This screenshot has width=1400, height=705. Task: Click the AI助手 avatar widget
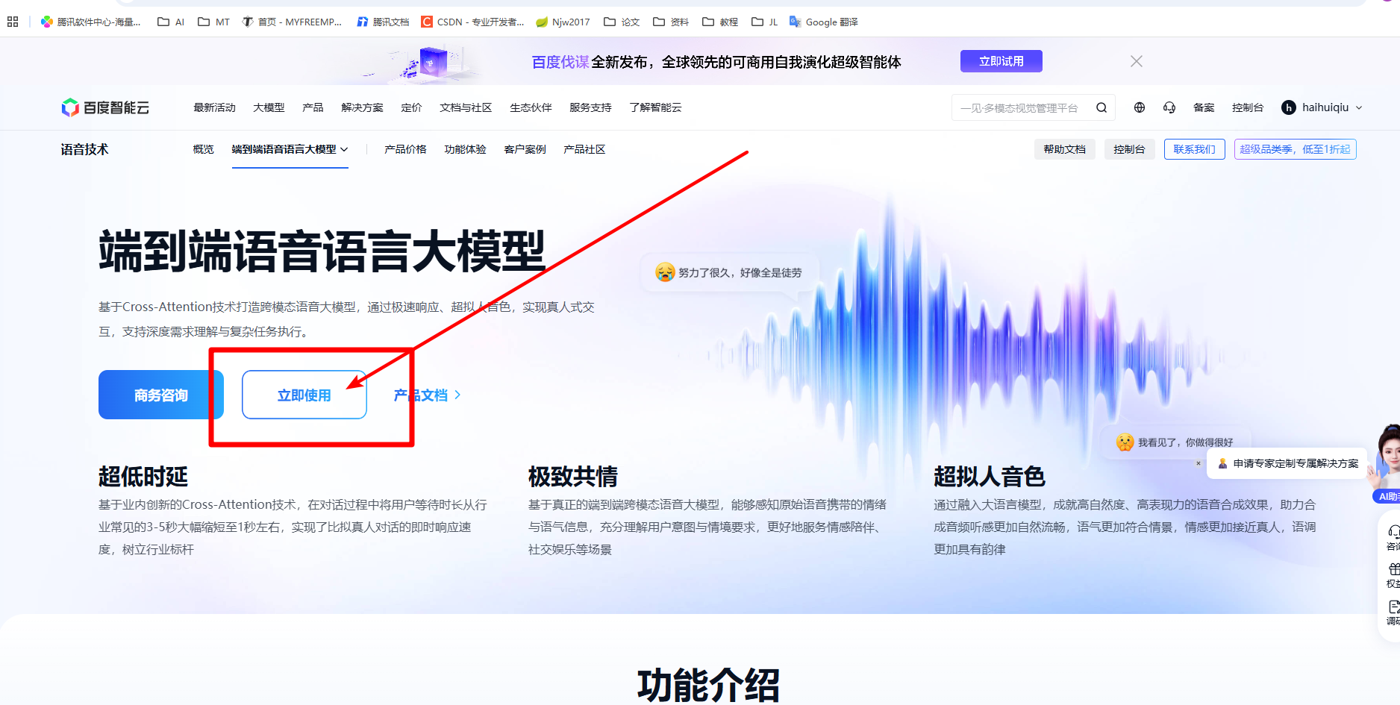[1387, 463]
